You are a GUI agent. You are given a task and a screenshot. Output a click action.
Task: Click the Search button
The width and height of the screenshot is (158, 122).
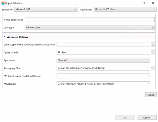click(151, 95)
